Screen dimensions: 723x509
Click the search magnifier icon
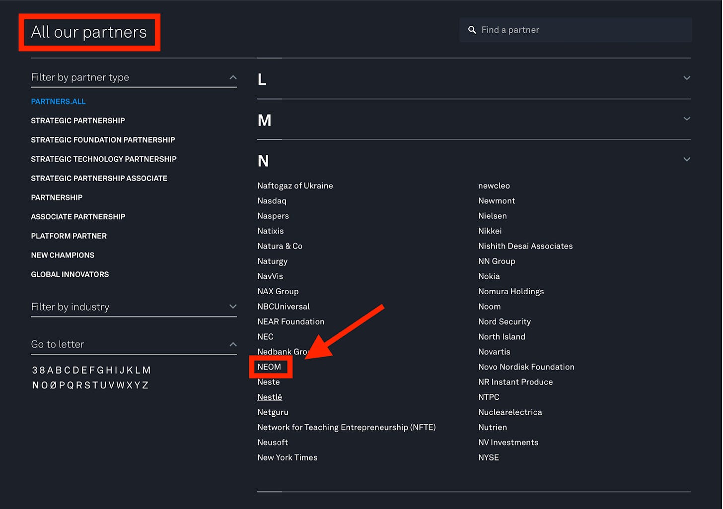tap(472, 30)
